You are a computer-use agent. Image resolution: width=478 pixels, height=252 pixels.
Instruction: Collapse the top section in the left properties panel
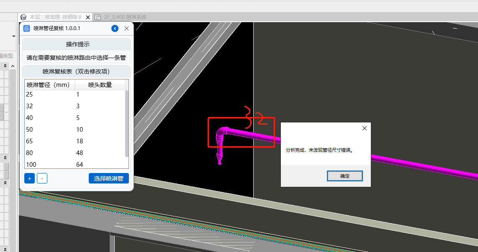5,66
